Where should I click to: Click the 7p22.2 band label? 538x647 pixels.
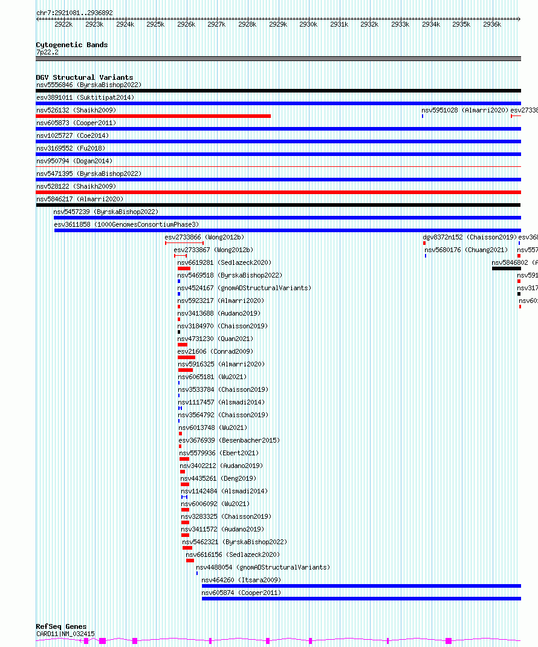click(x=47, y=53)
